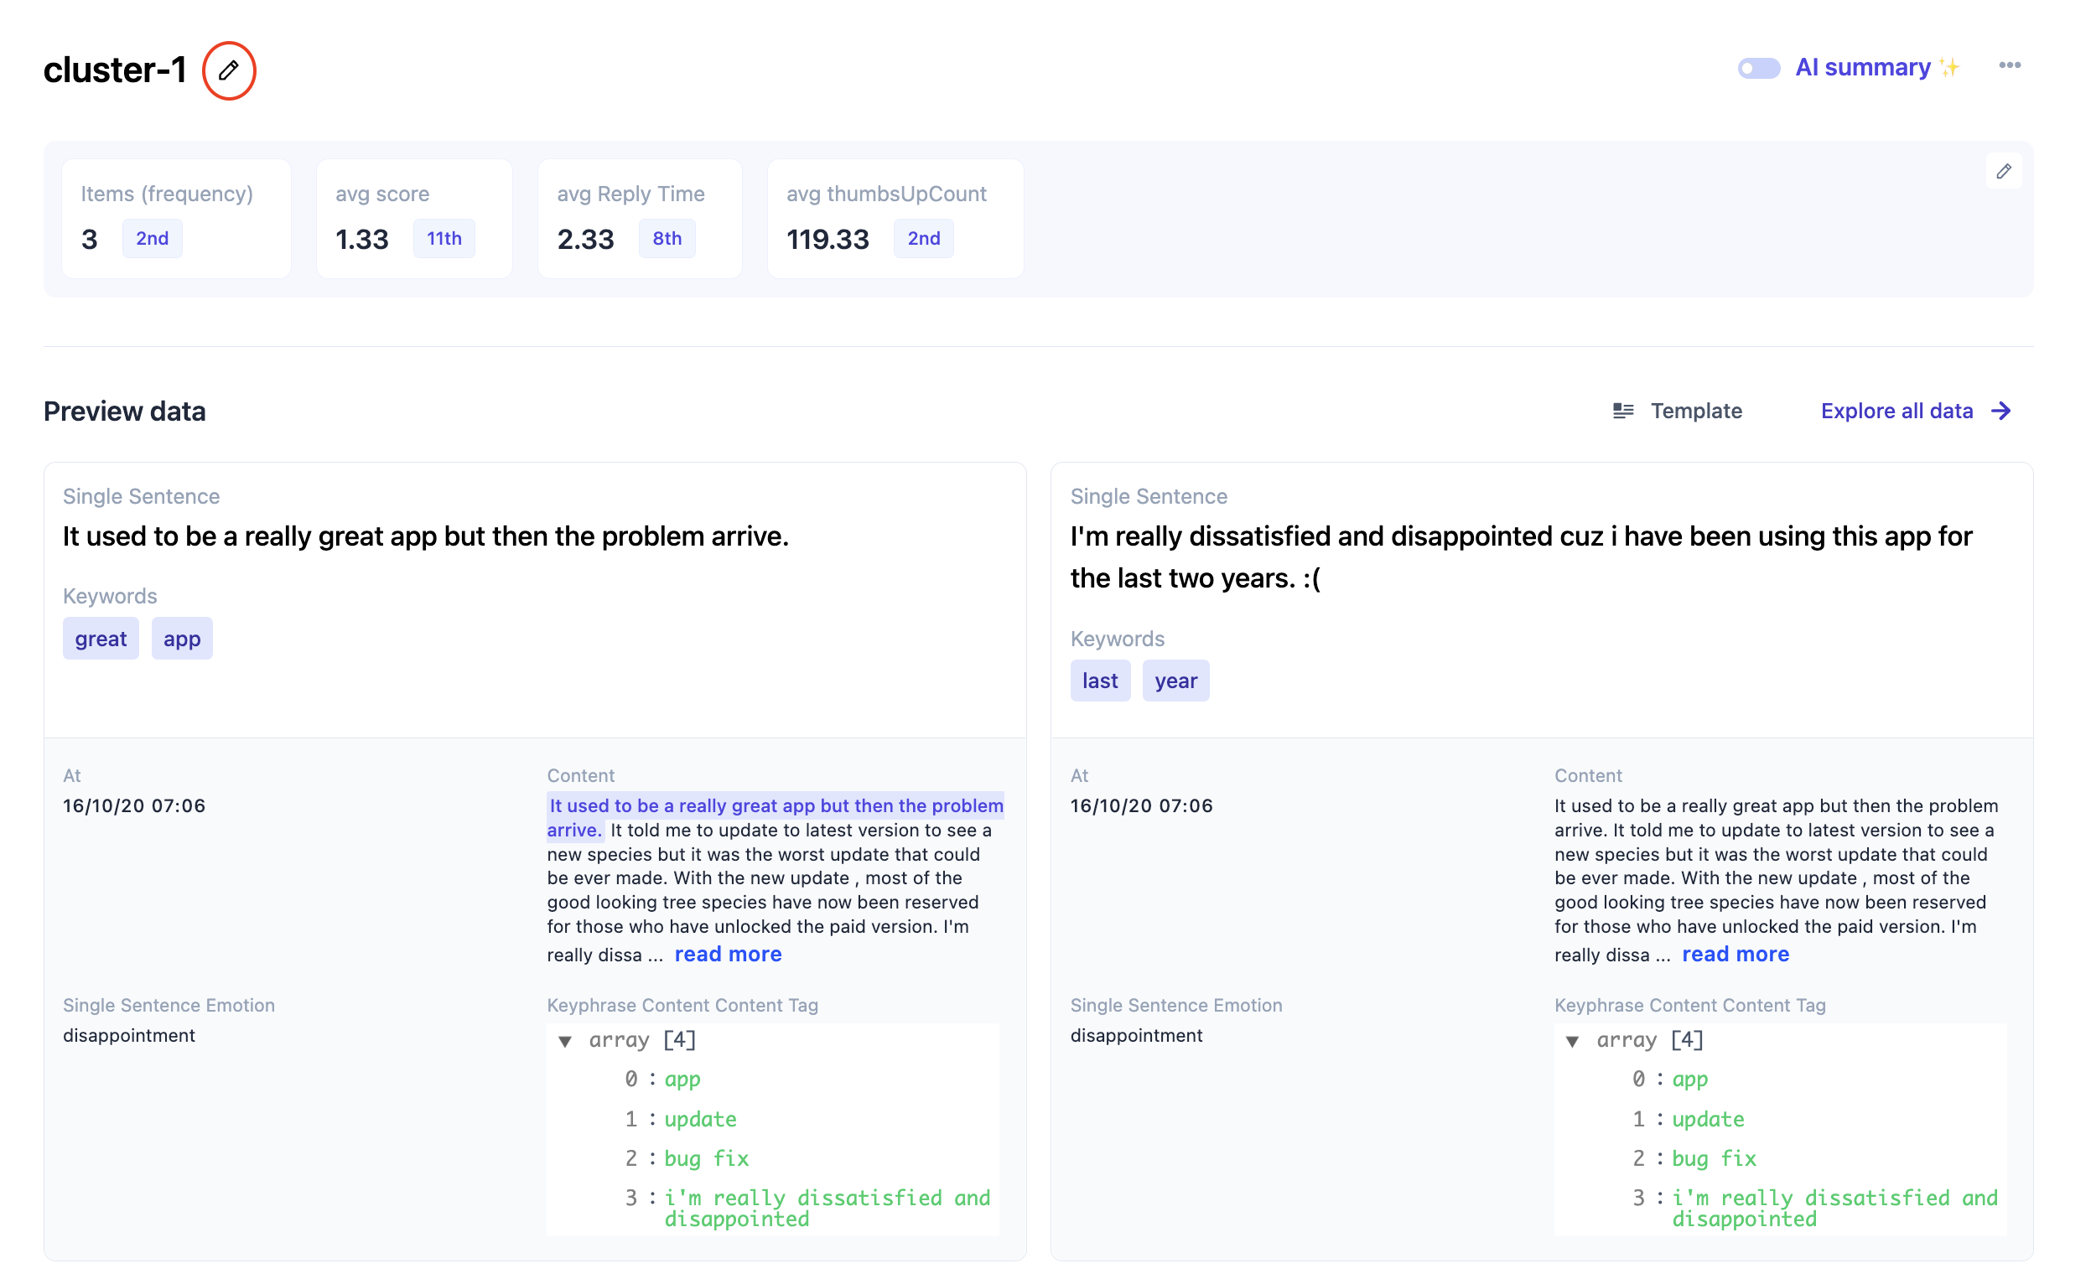
Task: Open the three-dots more options menu
Action: [2009, 65]
